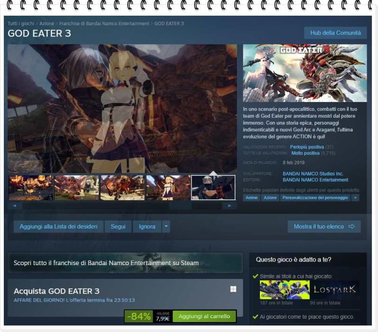The height and width of the screenshot is (332, 378).
Task: Go to the Tutti i giochi breadcrumb
Action: click(x=21, y=24)
